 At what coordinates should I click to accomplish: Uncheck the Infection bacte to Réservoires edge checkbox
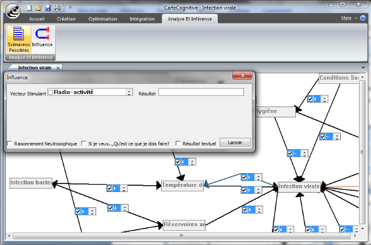point(110,209)
